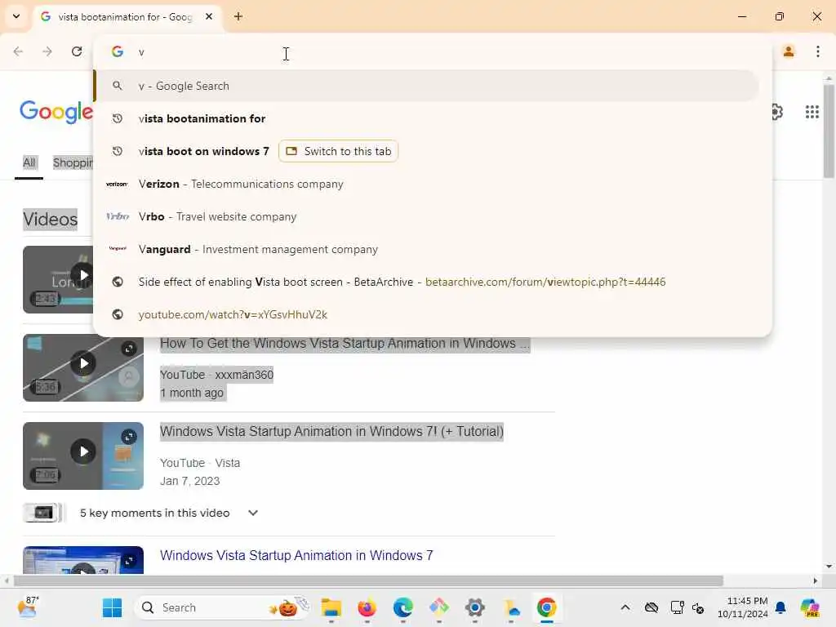The width and height of the screenshot is (836, 627).
Task: Choose the Verizon suggestion
Action: tap(426, 184)
